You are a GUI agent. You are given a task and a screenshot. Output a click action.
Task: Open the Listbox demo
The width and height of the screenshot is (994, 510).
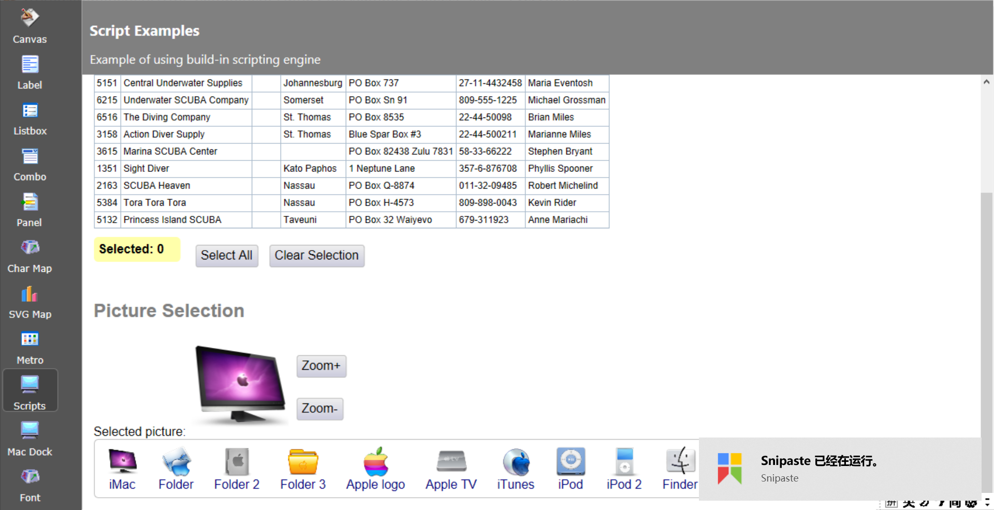[30, 118]
